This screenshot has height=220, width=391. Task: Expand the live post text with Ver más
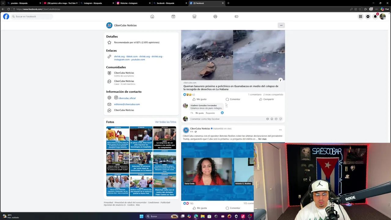(262, 139)
